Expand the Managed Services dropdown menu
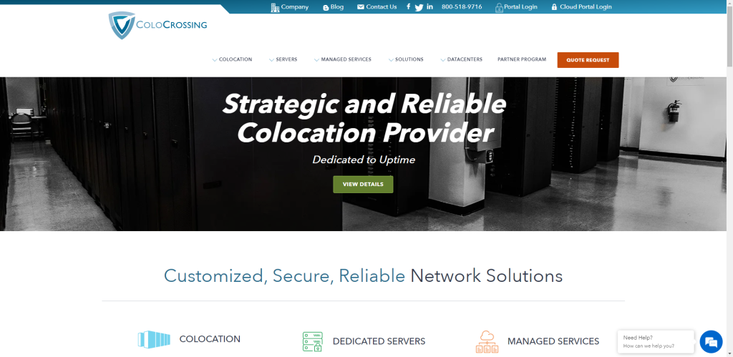The height and width of the screenshot is (357, 733). click(x=343, y=59)
